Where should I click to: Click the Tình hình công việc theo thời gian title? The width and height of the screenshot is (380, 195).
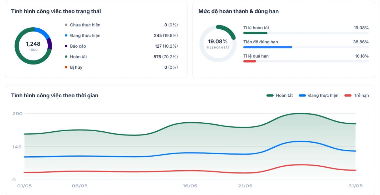pos(55,95)
